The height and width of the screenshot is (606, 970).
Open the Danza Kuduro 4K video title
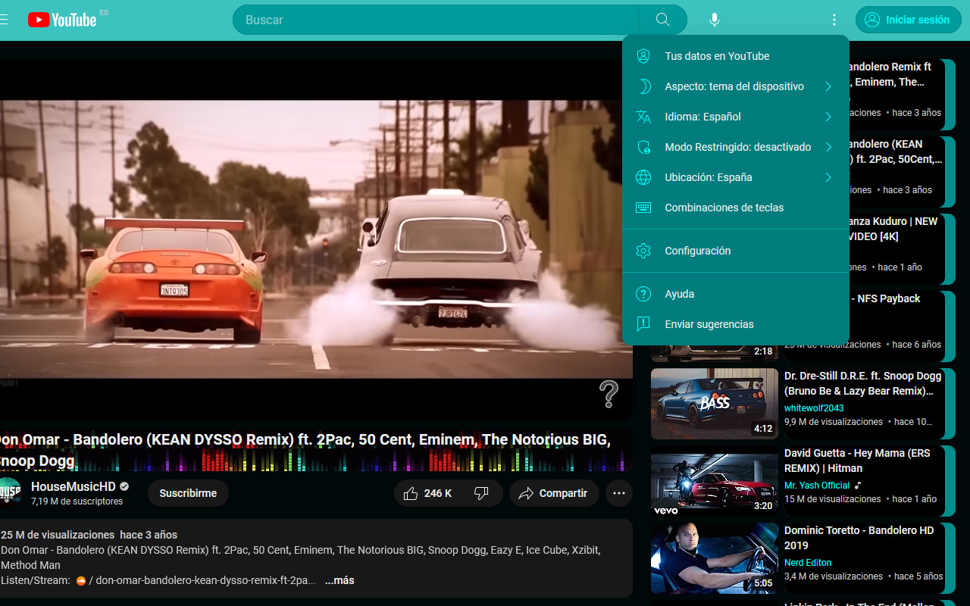(893, 229)
